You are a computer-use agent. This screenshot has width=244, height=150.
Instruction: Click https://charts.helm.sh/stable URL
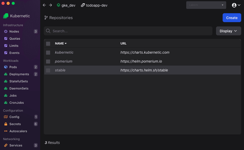[144, 70]
